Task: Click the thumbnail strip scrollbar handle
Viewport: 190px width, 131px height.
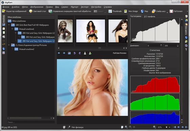Action: coord(100,48)
